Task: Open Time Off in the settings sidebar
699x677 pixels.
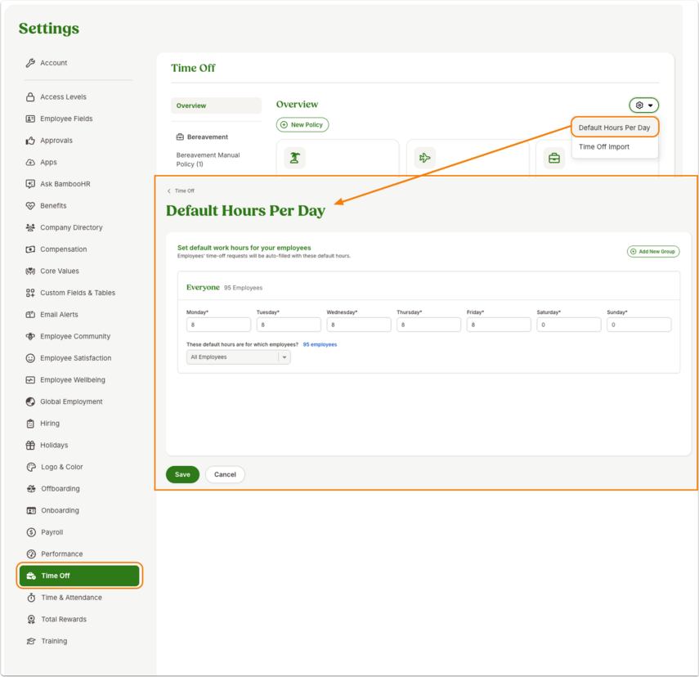Action: [x=79, y=576]
